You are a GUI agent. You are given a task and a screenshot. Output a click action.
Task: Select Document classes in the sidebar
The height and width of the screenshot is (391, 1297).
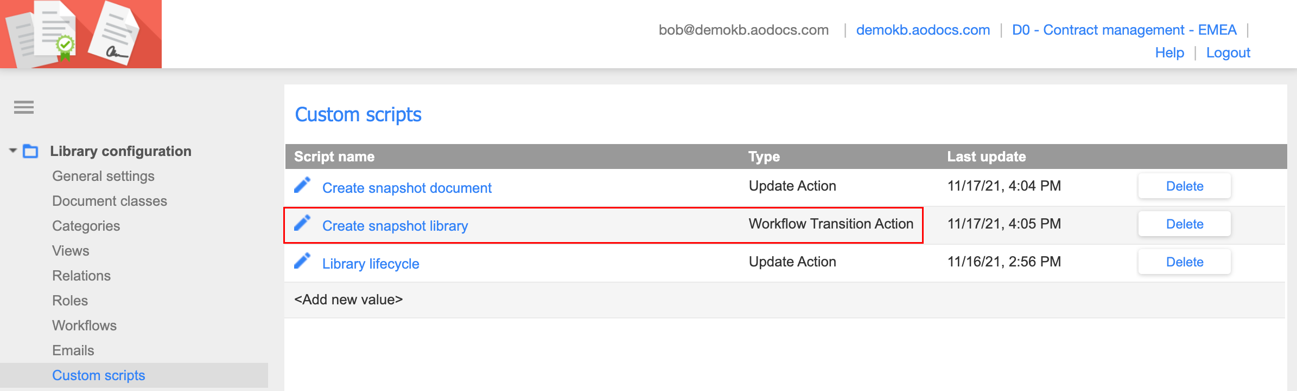point(109,200)
